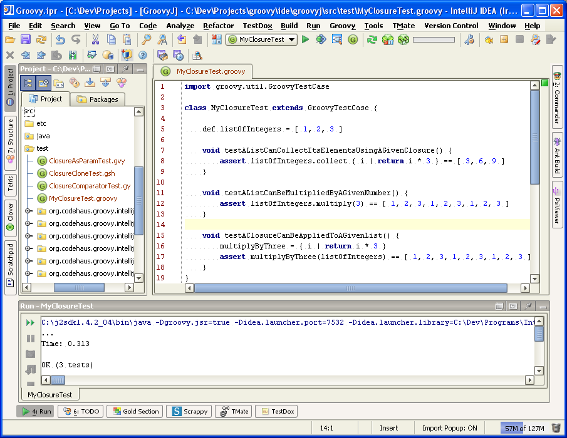Open the 6: TODO tool window
This screenshot has height=438, width=567.
[81, 411]
